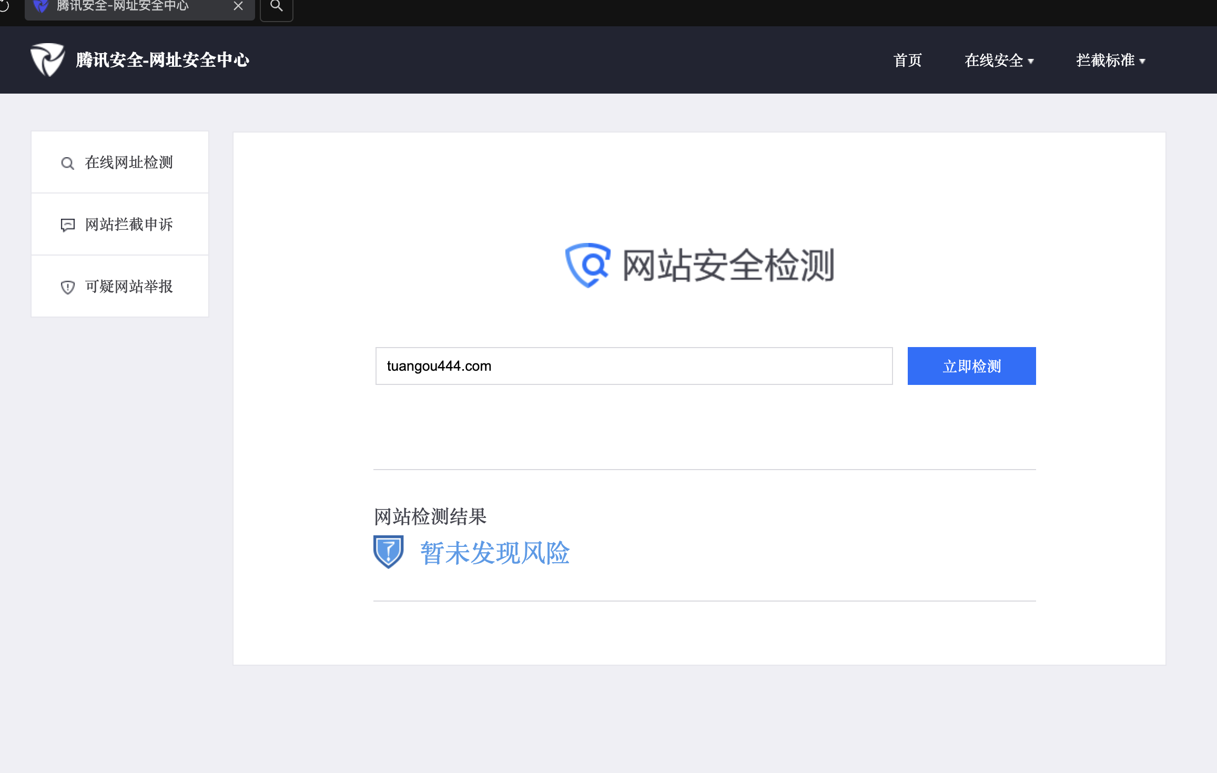The image size is (1217, 773).
Task: Click the magnifier icon beside 在线网址检测
Action: point(67,163)
